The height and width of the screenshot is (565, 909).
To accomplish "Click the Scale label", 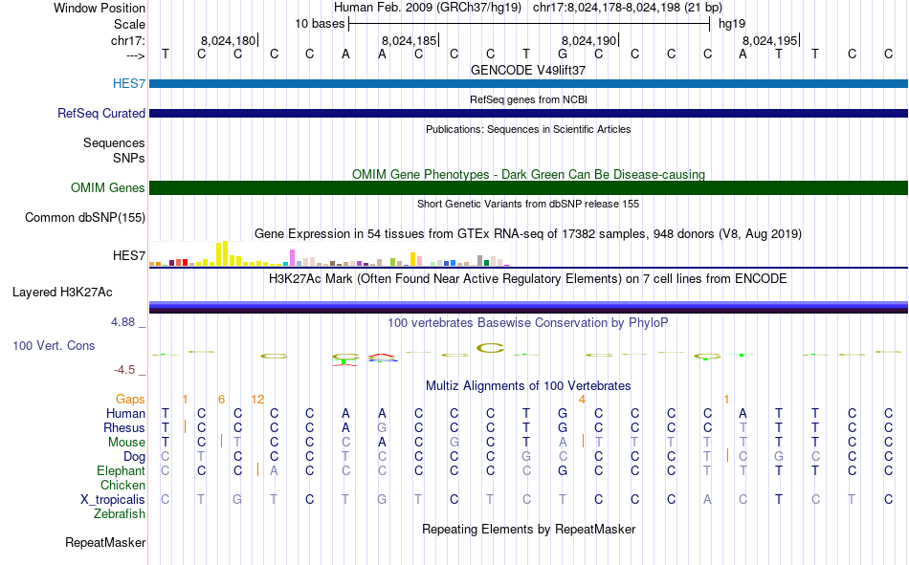I will (x=129, y=24).
